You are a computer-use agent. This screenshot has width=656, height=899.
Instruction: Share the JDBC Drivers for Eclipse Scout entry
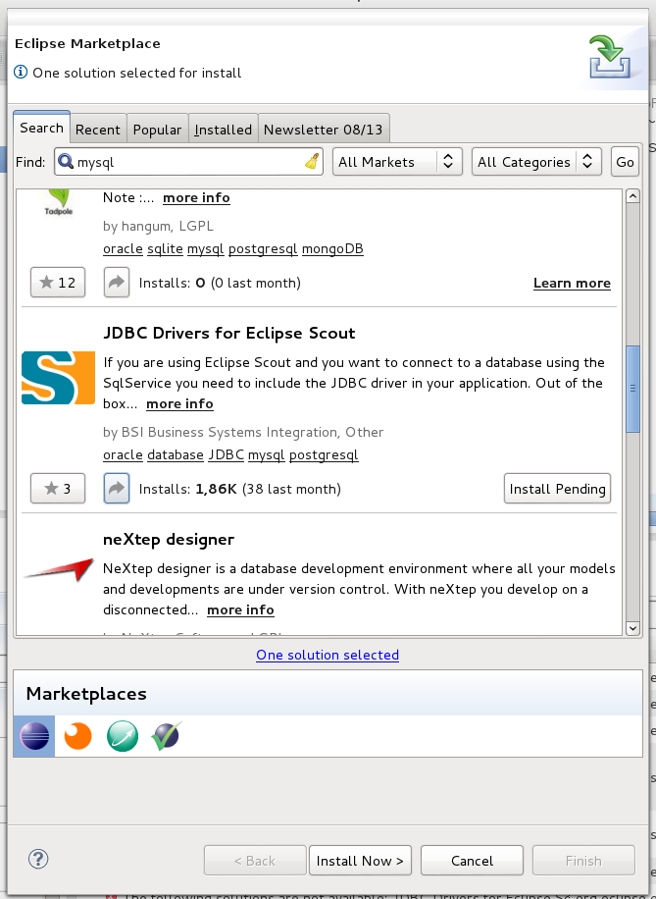[x=117, y=489]
